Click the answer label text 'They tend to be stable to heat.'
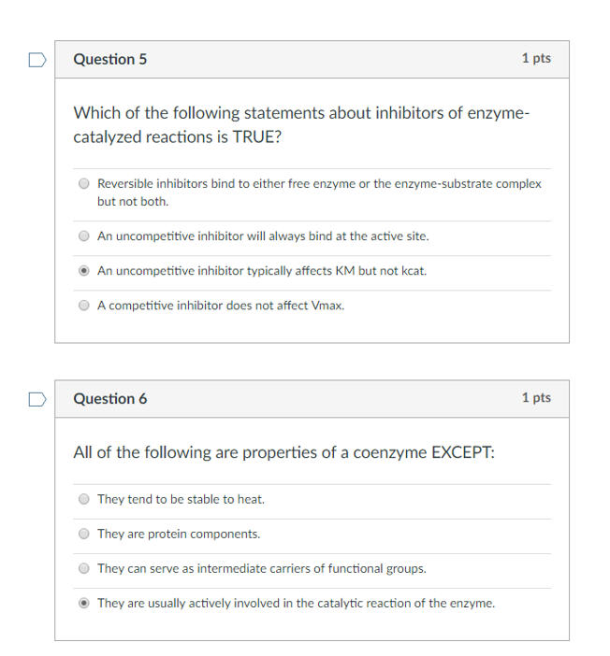This screenshot has width=610, height=656. [181, 499]
